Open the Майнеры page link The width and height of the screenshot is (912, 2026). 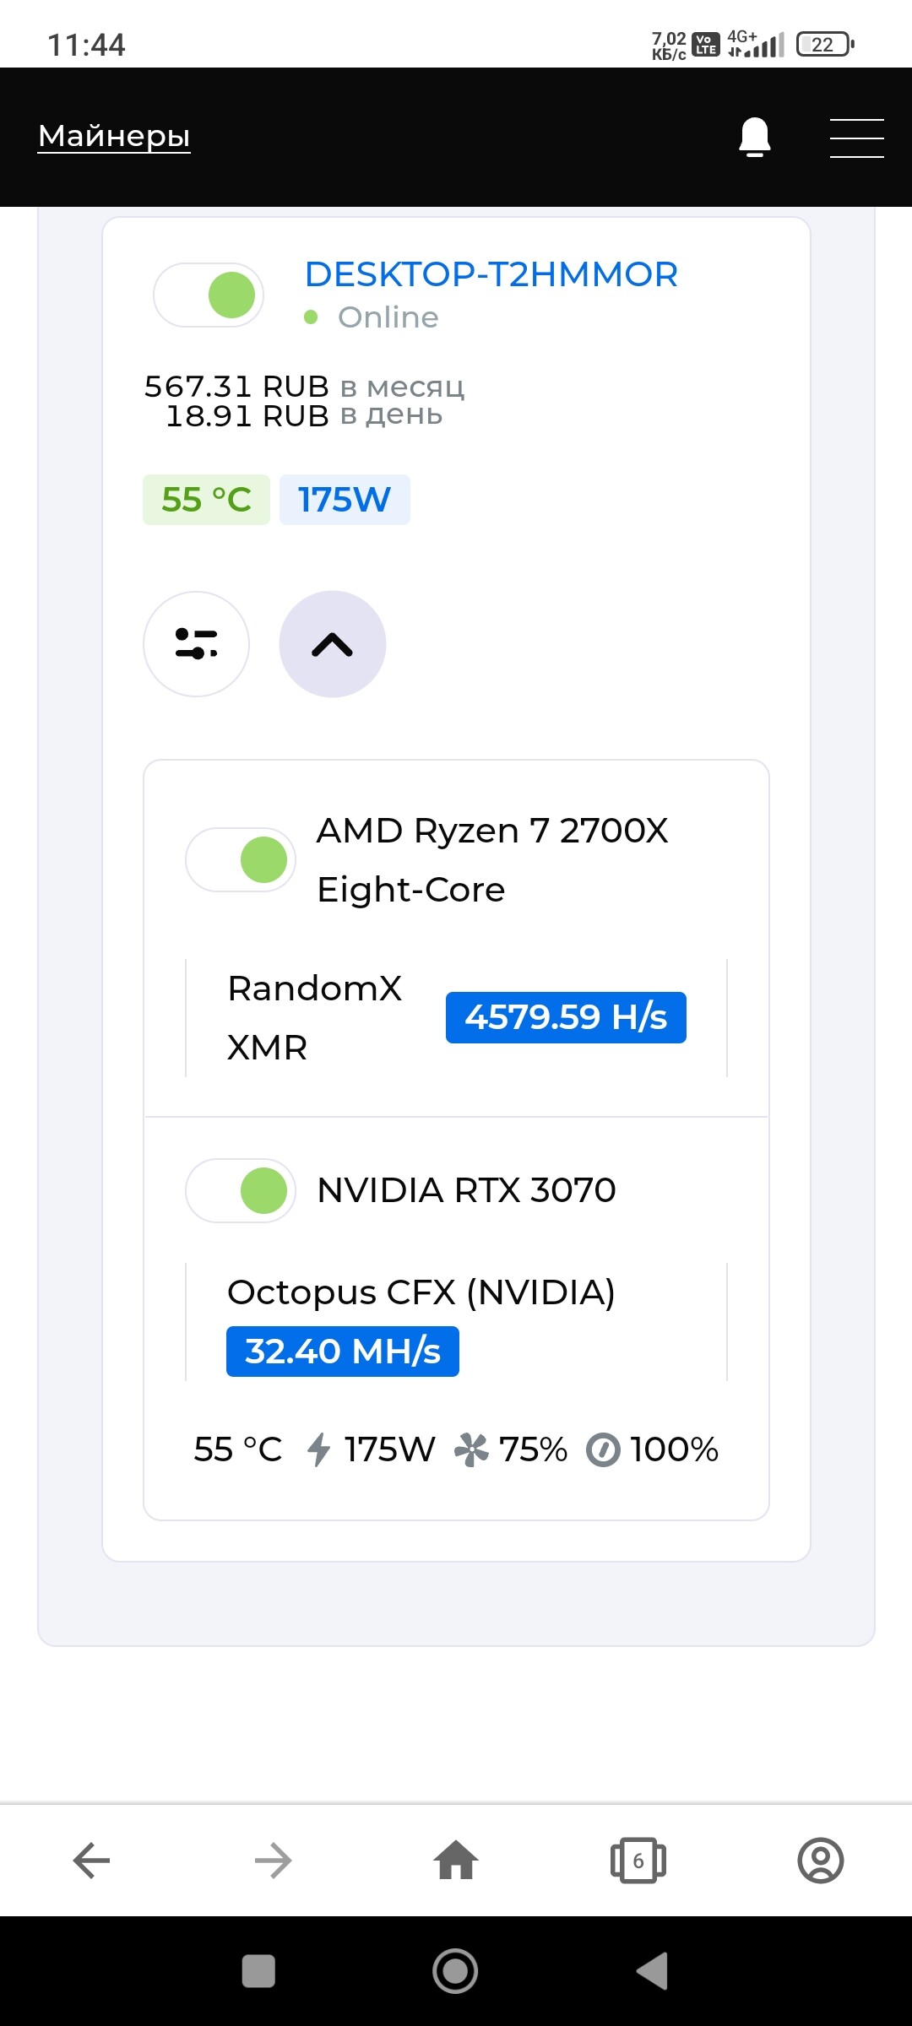pyautogui.click(x=114, y=136)
